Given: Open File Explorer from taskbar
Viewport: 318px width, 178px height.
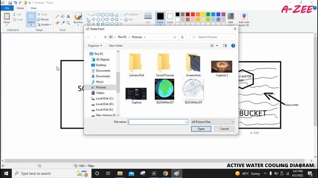Looking at the screenshot, I should (x=120, y=174).
